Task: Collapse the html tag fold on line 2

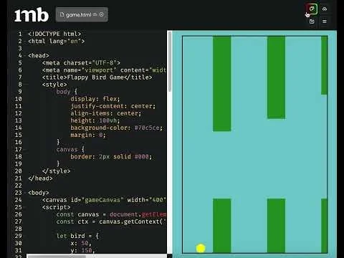Action: click(x=25, y=42)
